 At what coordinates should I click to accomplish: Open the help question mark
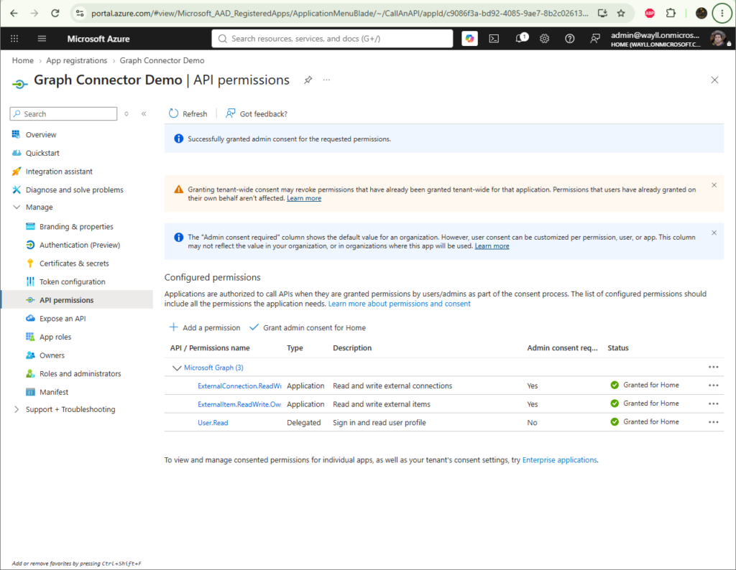click(x=569, y=39)
